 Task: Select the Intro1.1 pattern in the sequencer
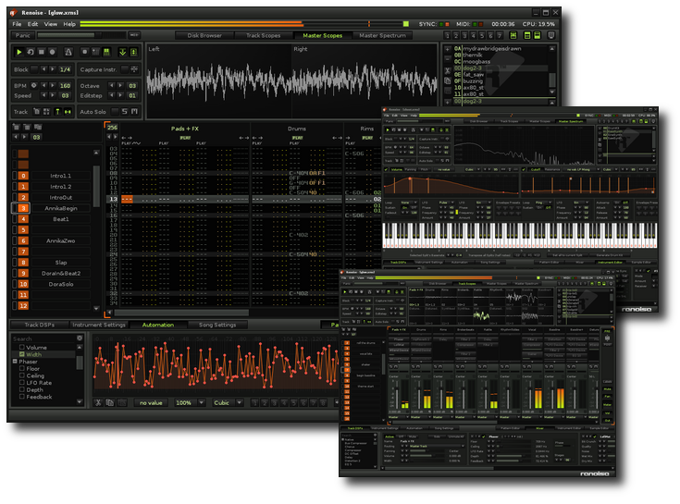click(x=61, y=176)
